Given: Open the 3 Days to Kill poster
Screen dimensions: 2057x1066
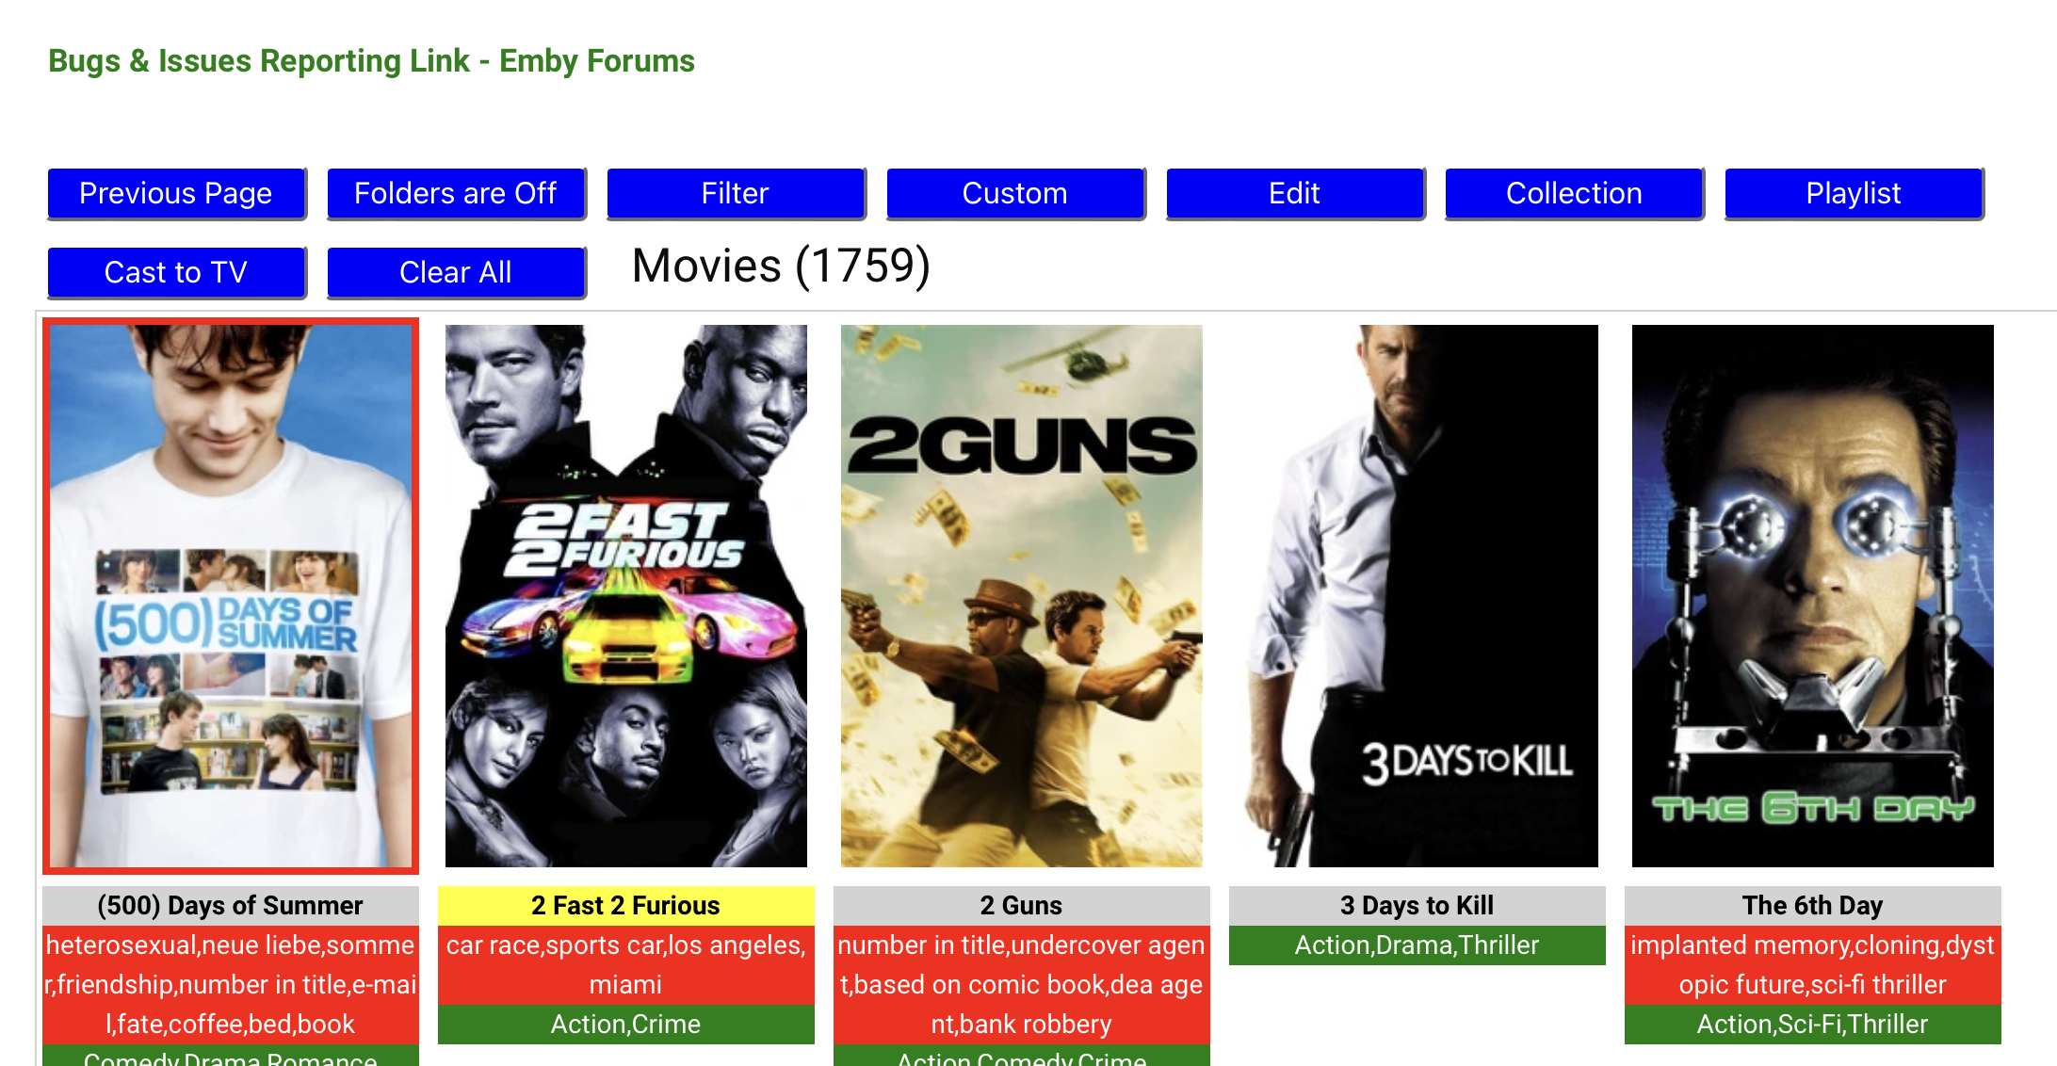Looking at the screenshot, I should tap(1417, 595).
